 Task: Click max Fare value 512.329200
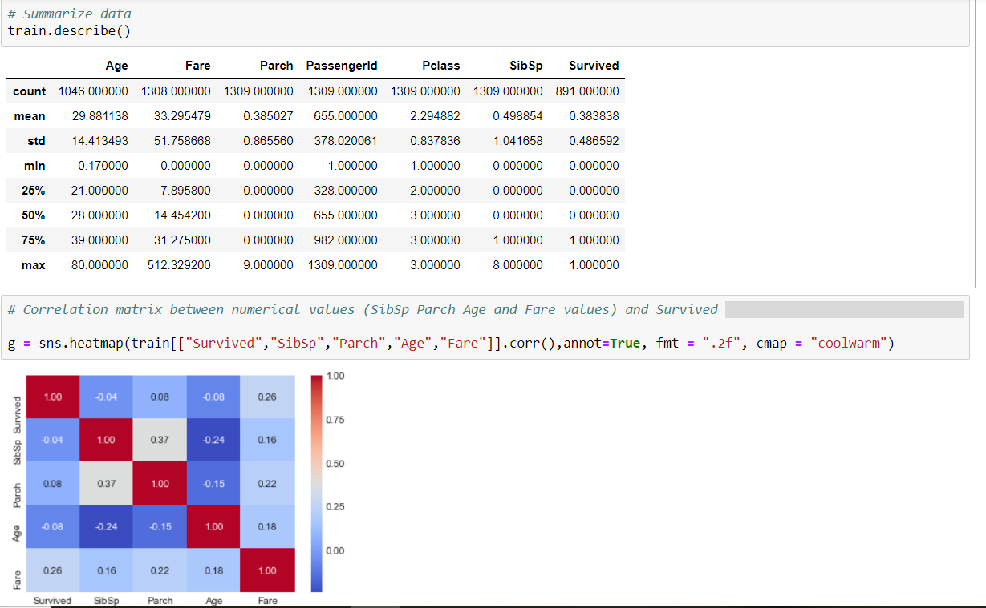pos(179,265)
